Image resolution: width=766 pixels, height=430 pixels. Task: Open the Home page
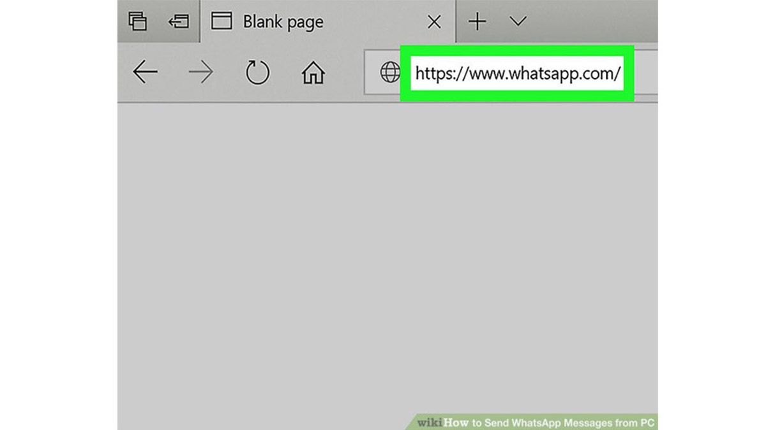pyautogui.click(x=313, y=73)
